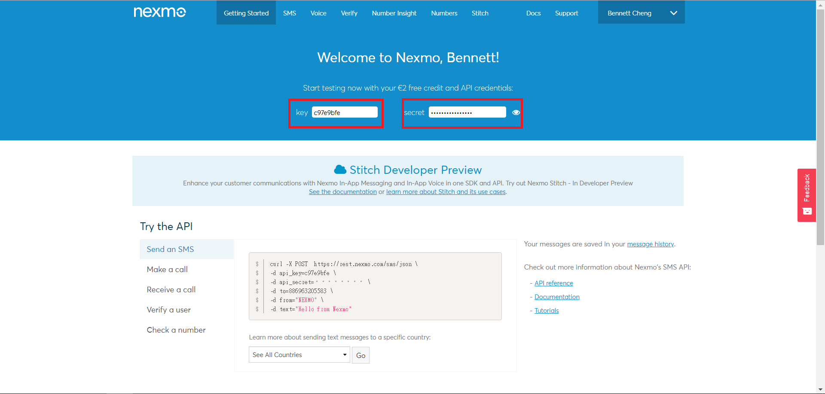825x394 pixels.
Task: Open the red Feedback side tab
Action: pos(807,195)
